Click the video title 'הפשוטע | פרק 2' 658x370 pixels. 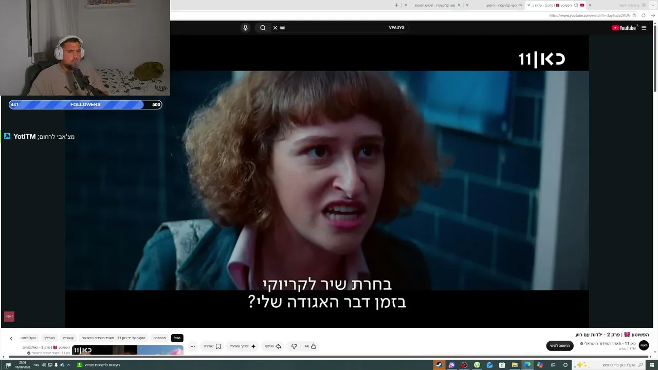[x=612, y=335]
